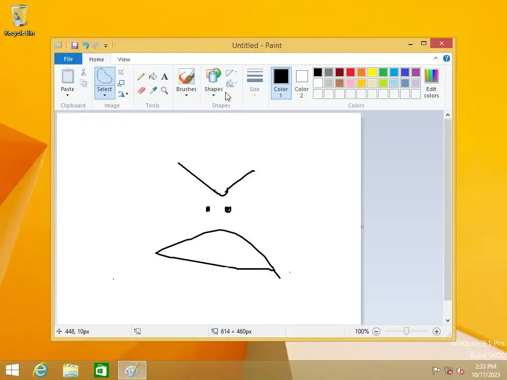Click the Cut scissors icon
Screen dimensions: 507x380
tap(83, 72)
